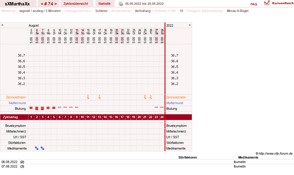The height and width of the screenshot is (175, 294).
Task: Click the 'Schleim' Östrogenzeichen value
Action: click(x=101, y=11)
